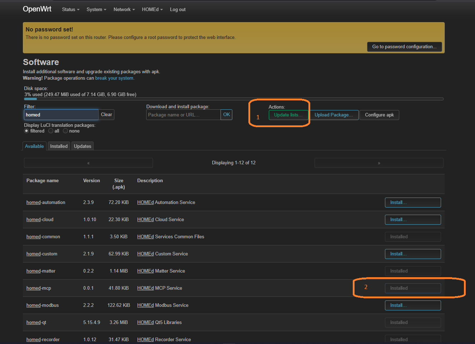Install the homed-modbus package
The width and height of the screenshot is (475, 344).
point(413,305)
